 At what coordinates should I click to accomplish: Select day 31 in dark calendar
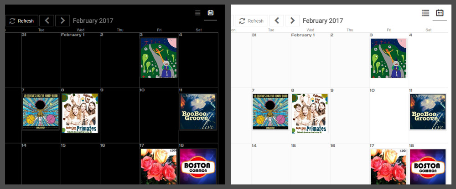[x=24, y=35]
